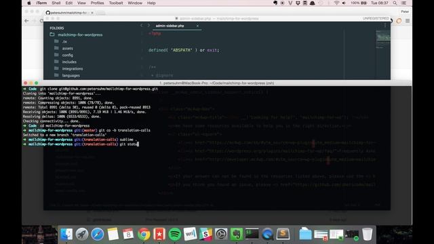Screen dimensions: 434x244
Task: Open the Shell menu
Action: click(x=56, y=3)
